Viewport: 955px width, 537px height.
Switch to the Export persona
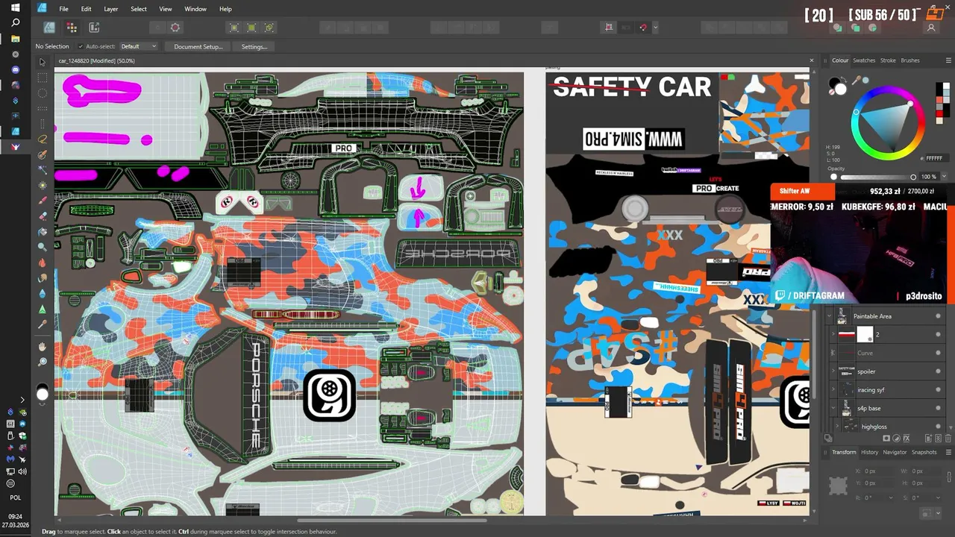94,28
